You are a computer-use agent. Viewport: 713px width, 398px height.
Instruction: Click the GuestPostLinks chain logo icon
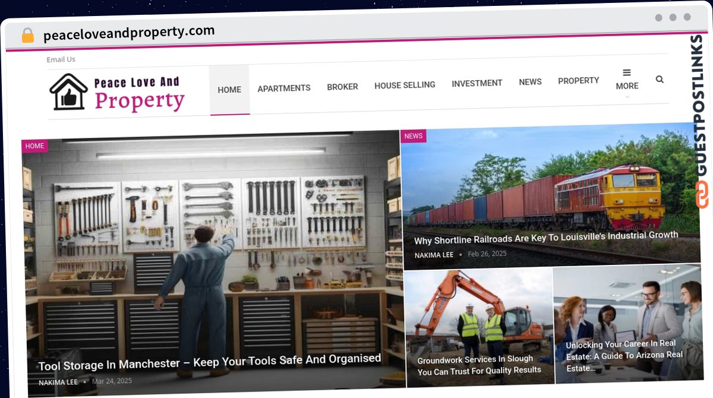click(x=702, y=194)
